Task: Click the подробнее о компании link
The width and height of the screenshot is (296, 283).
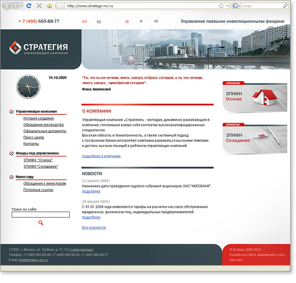Action: (101, 156)
